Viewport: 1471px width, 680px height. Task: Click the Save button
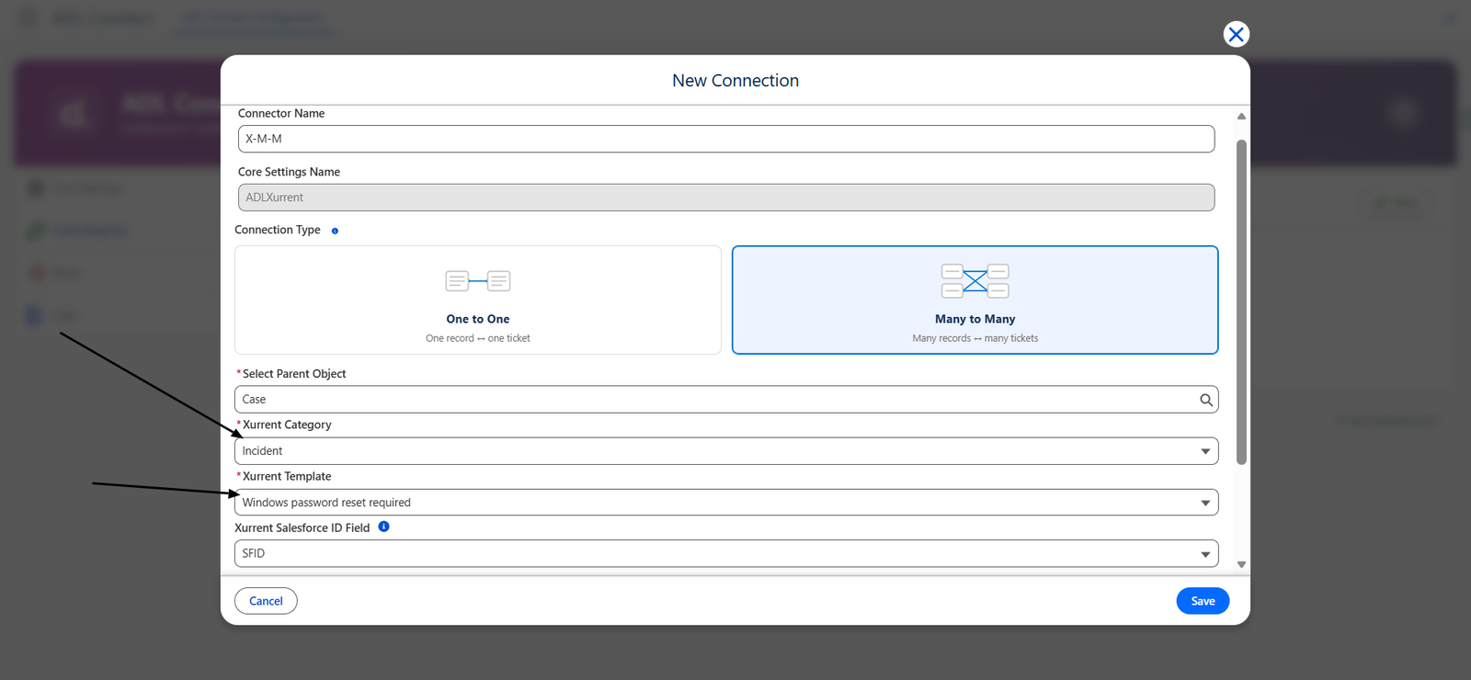(x=1203, y=601)
